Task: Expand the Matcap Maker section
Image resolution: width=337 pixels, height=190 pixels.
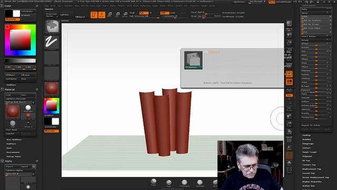Action: tap(14, 156)
